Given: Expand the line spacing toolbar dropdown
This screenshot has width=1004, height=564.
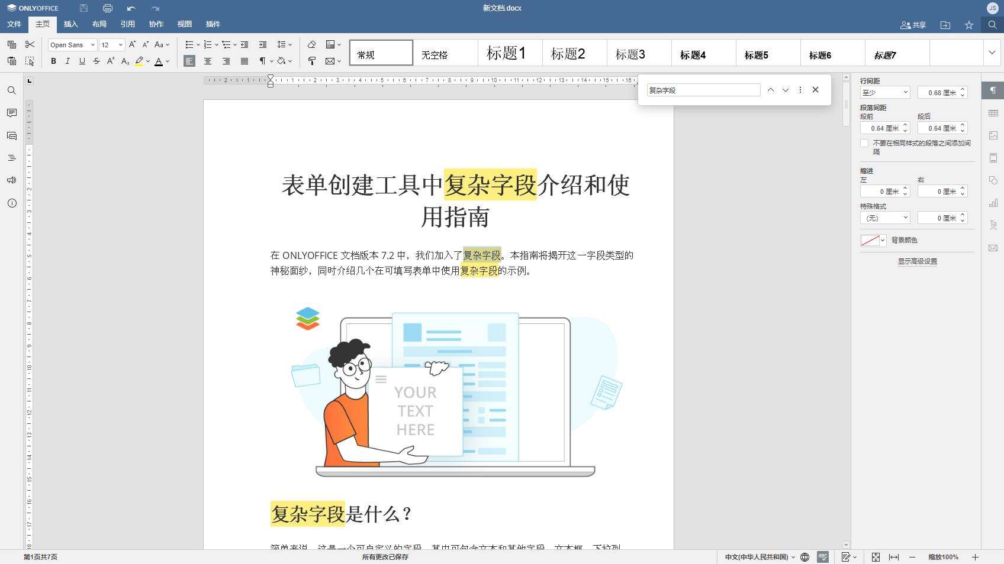Looking at the screenshot, I should tap(290, 44).
